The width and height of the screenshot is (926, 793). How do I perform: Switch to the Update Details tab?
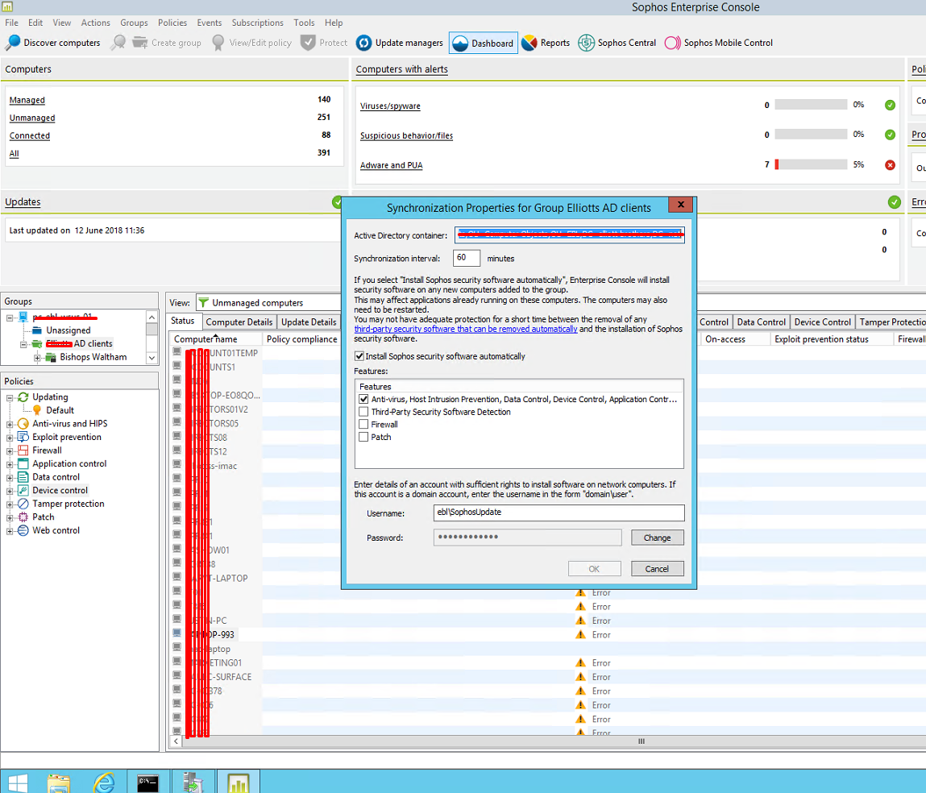(309, 322)
